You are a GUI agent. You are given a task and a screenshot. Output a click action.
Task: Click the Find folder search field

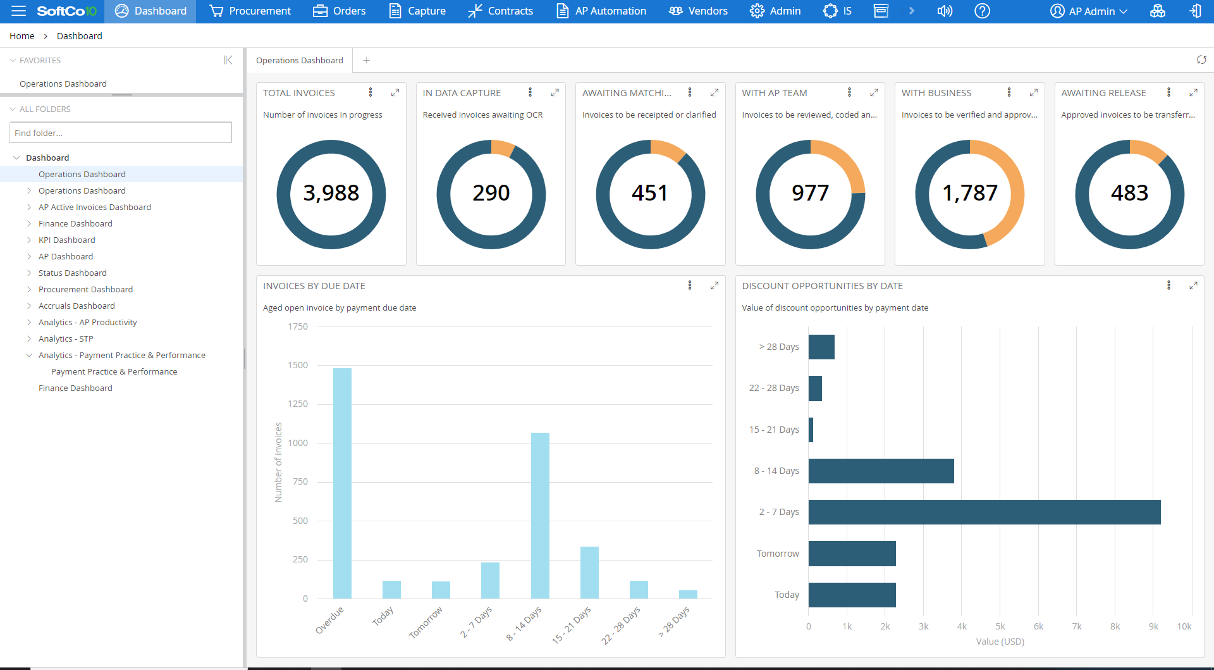click(120, 132)
